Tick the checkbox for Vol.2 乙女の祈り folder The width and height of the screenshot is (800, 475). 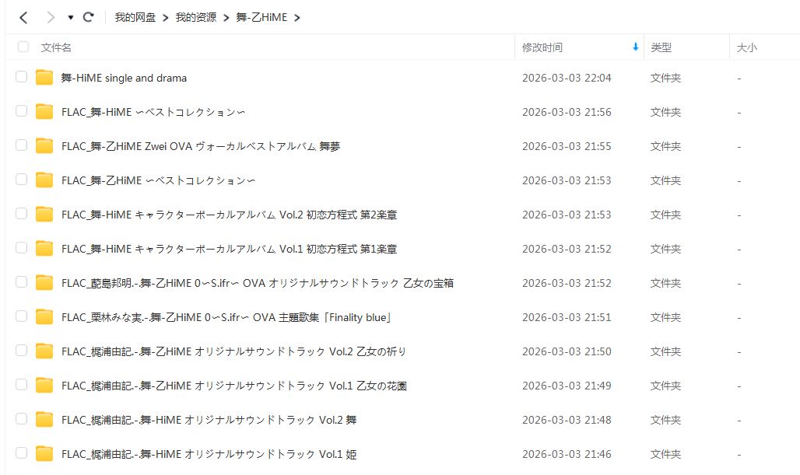pos(22,351)
